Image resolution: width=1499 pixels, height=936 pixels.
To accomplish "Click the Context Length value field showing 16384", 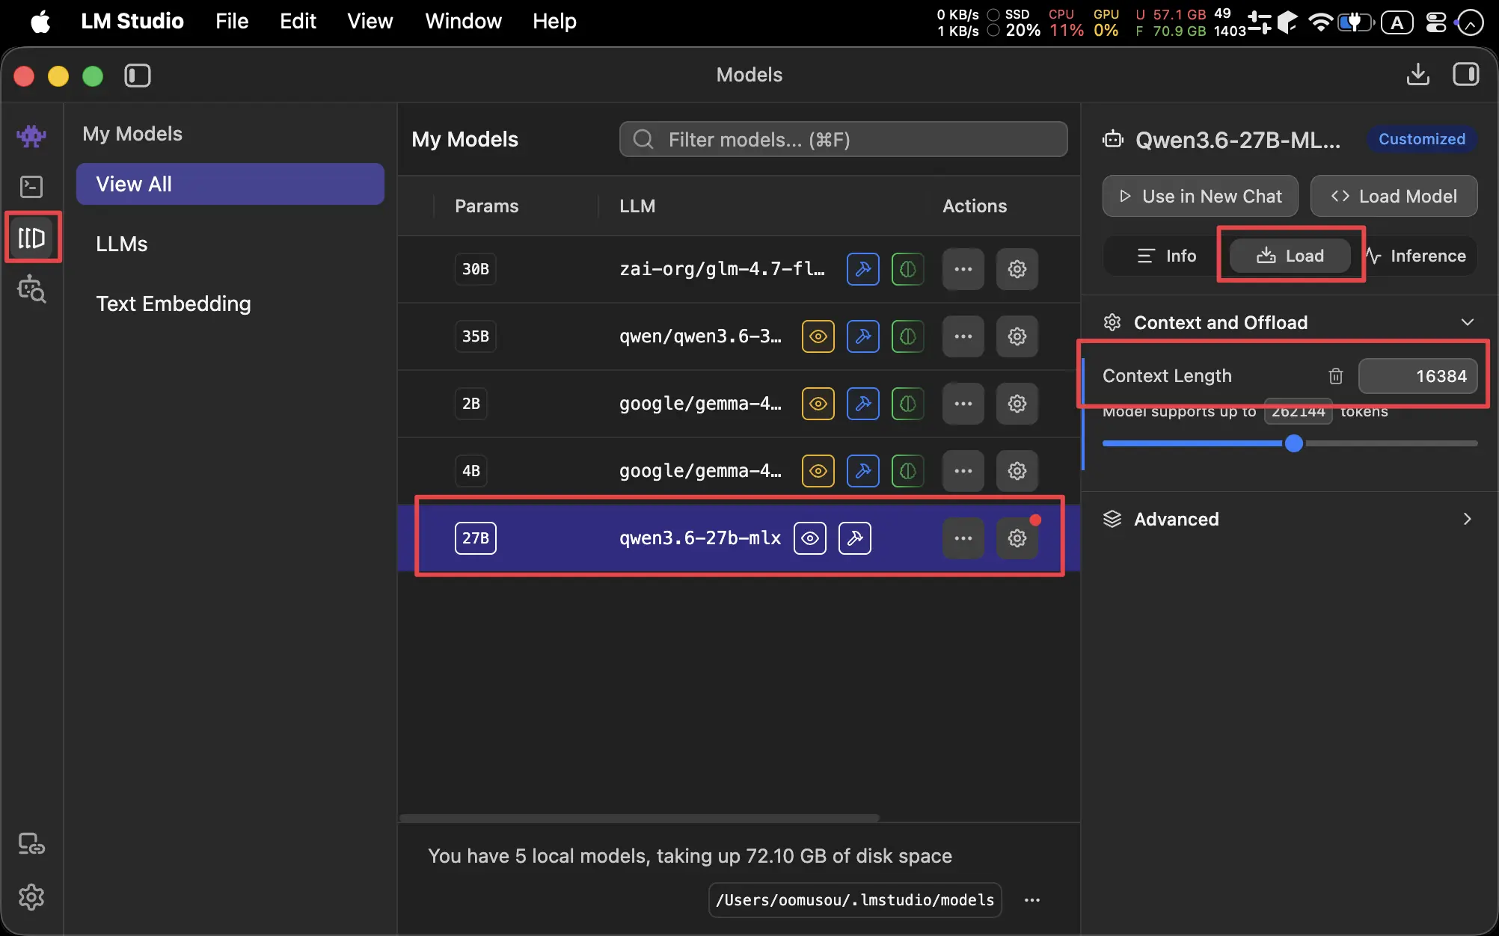I will pos(1417,376).
